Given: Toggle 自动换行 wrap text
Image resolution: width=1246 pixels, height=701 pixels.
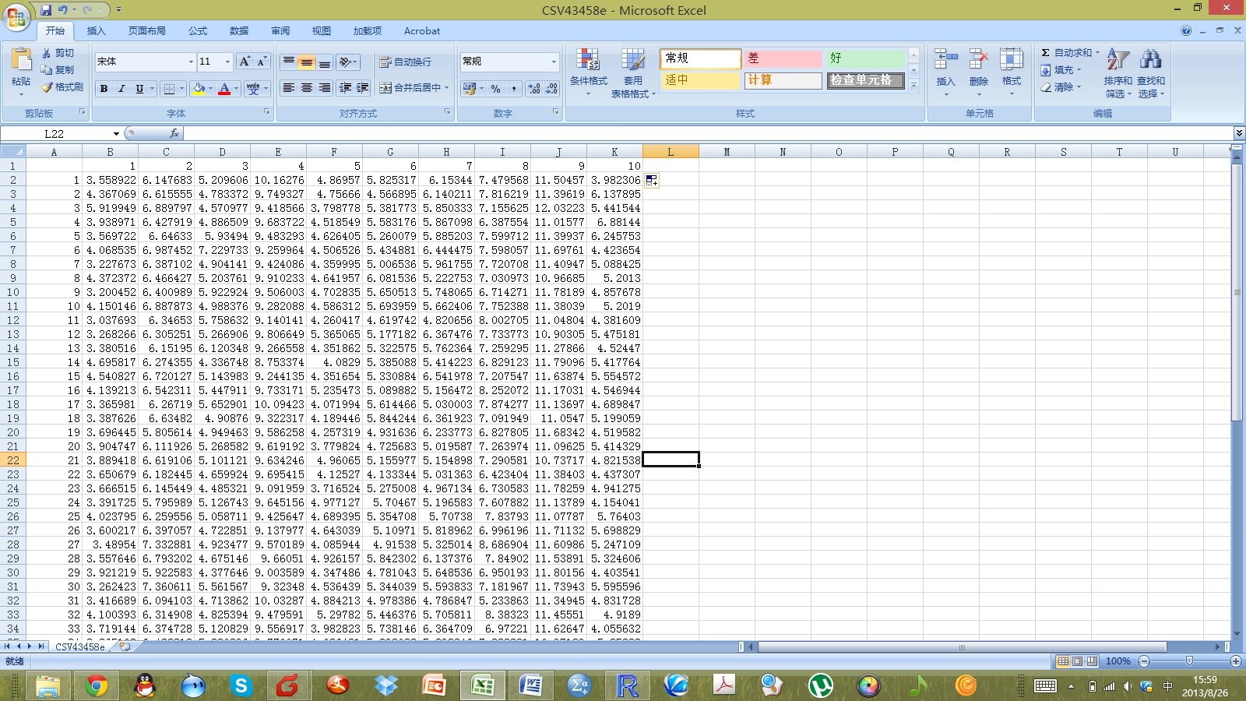Looking at the screenshot, I should [405, 62].
